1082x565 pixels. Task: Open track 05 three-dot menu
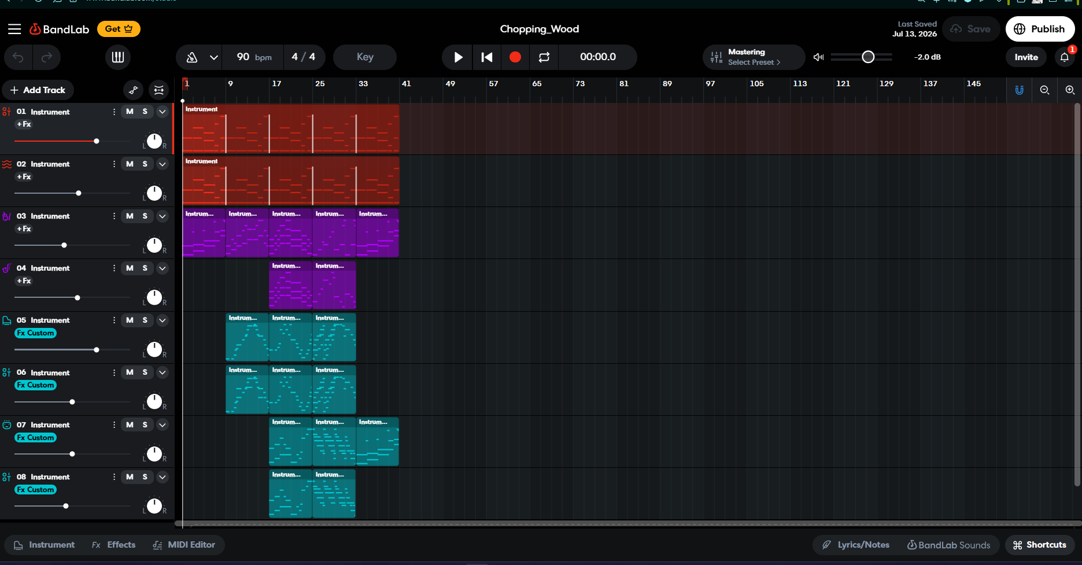tap(114, 320)
